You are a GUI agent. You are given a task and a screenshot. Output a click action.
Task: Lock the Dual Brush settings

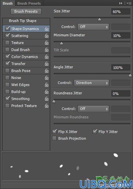[x=47, y=50]
